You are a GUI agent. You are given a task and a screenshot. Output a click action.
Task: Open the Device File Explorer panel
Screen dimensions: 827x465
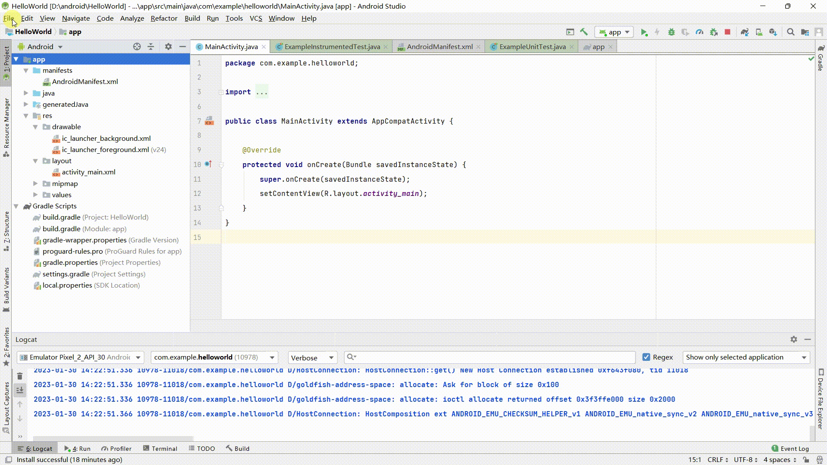tap(820, 396)
